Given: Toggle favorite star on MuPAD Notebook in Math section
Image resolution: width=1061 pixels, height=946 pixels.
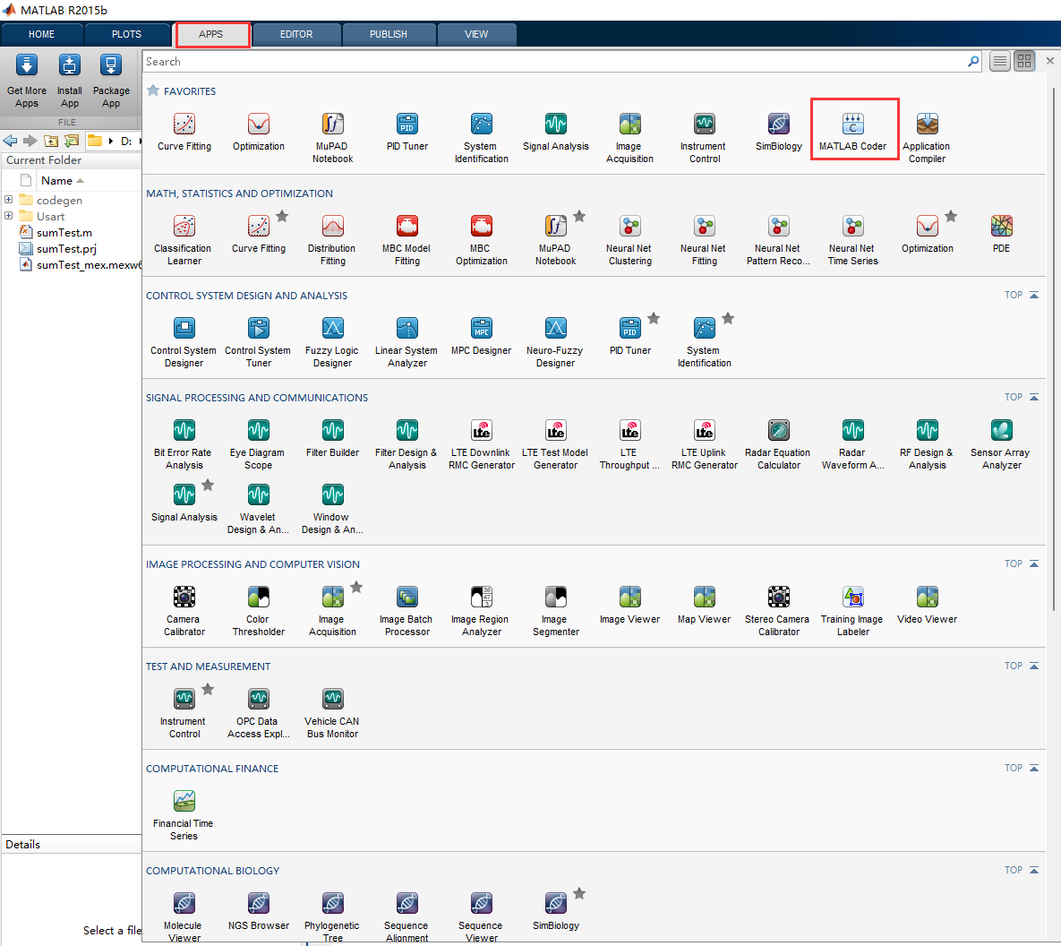Looking at the screenshot, I should [x=579, y=216].
